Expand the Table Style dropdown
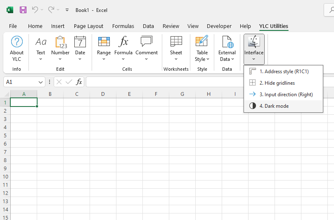Image resolution: width=334 pixels, height=220 pixels. 202,56
